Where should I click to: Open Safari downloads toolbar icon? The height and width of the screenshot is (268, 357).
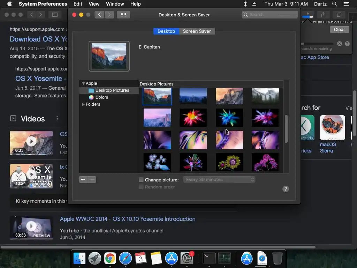click(x=308, y=15)
